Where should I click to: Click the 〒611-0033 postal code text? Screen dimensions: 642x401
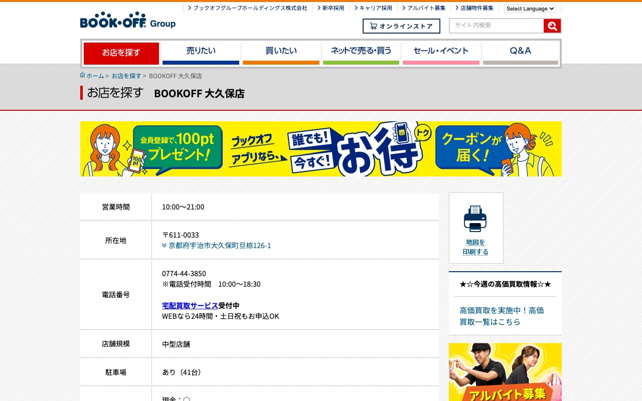(x=181, y=235)
